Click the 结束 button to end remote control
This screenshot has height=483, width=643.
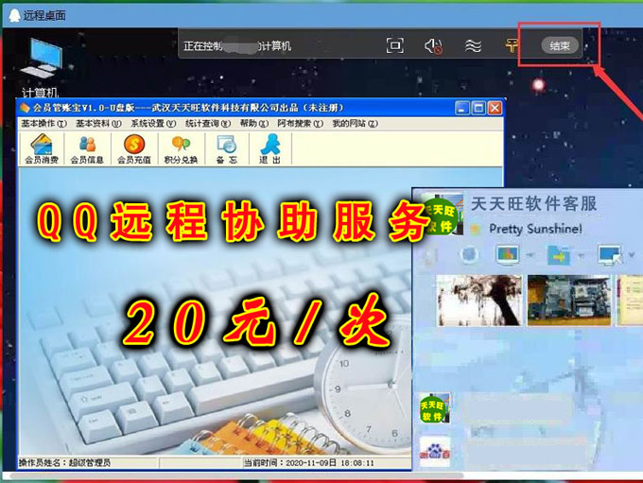[560, 45]
